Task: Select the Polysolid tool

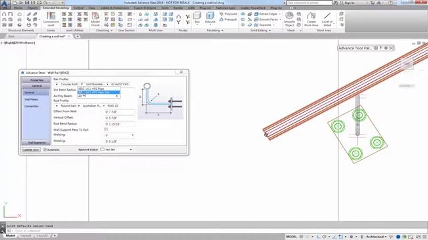Action: pyautogui.click(x=228, y=14)
